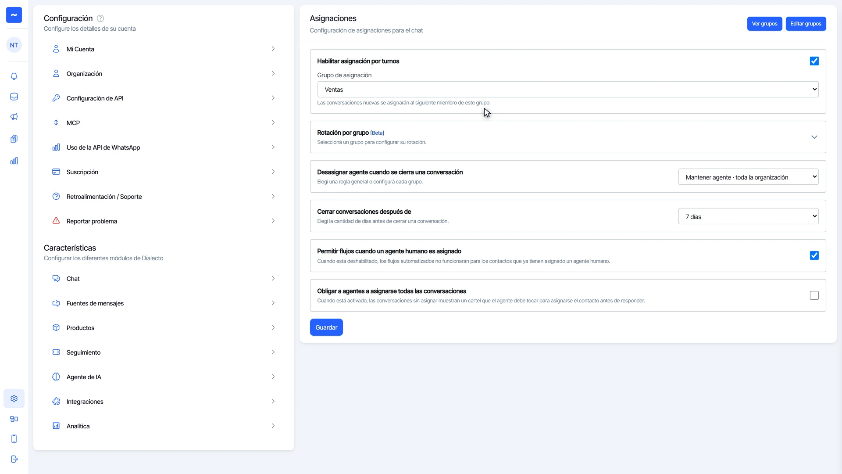Viewport: 842px width, 474px height.
Task: Open the inbox icon in sidebar
Action: click(14, 97)
